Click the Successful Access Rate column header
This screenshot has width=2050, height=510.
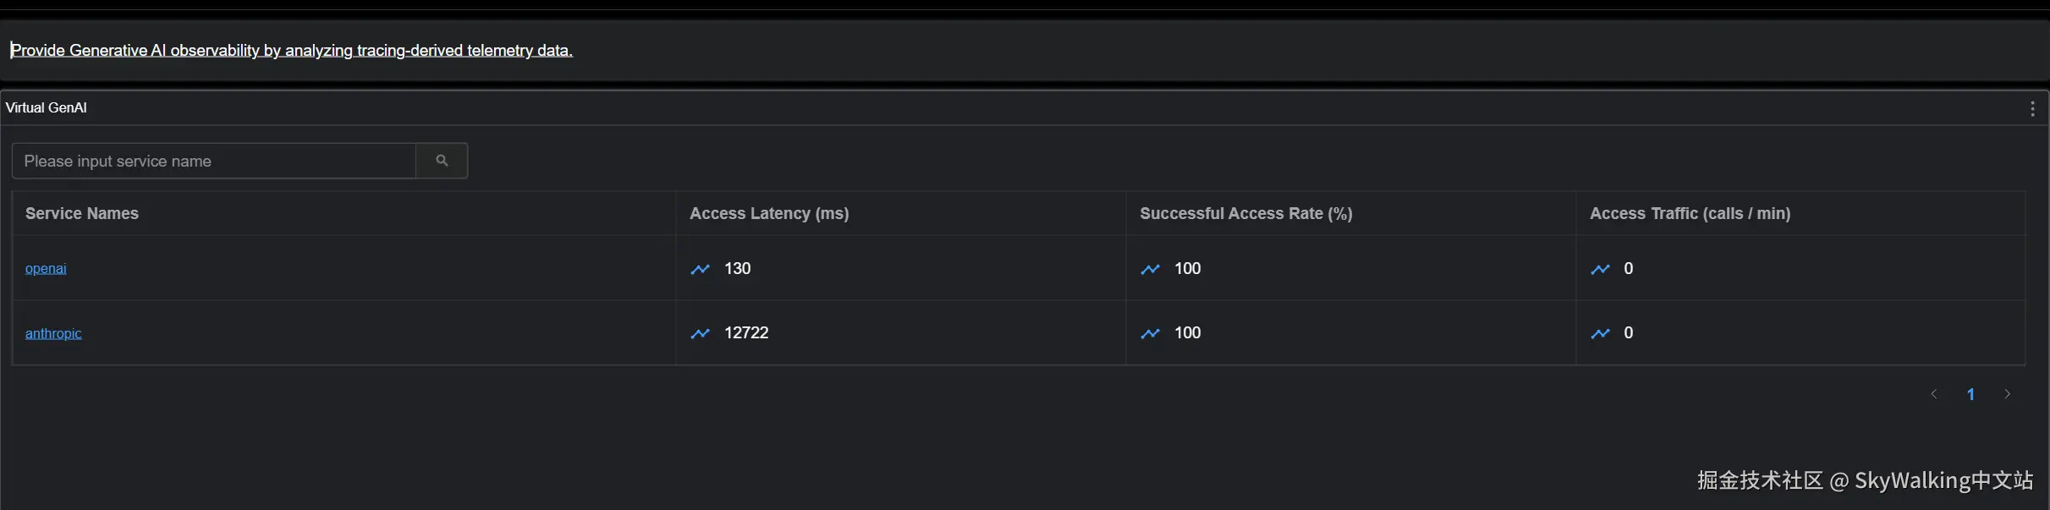click(1246, 213)
